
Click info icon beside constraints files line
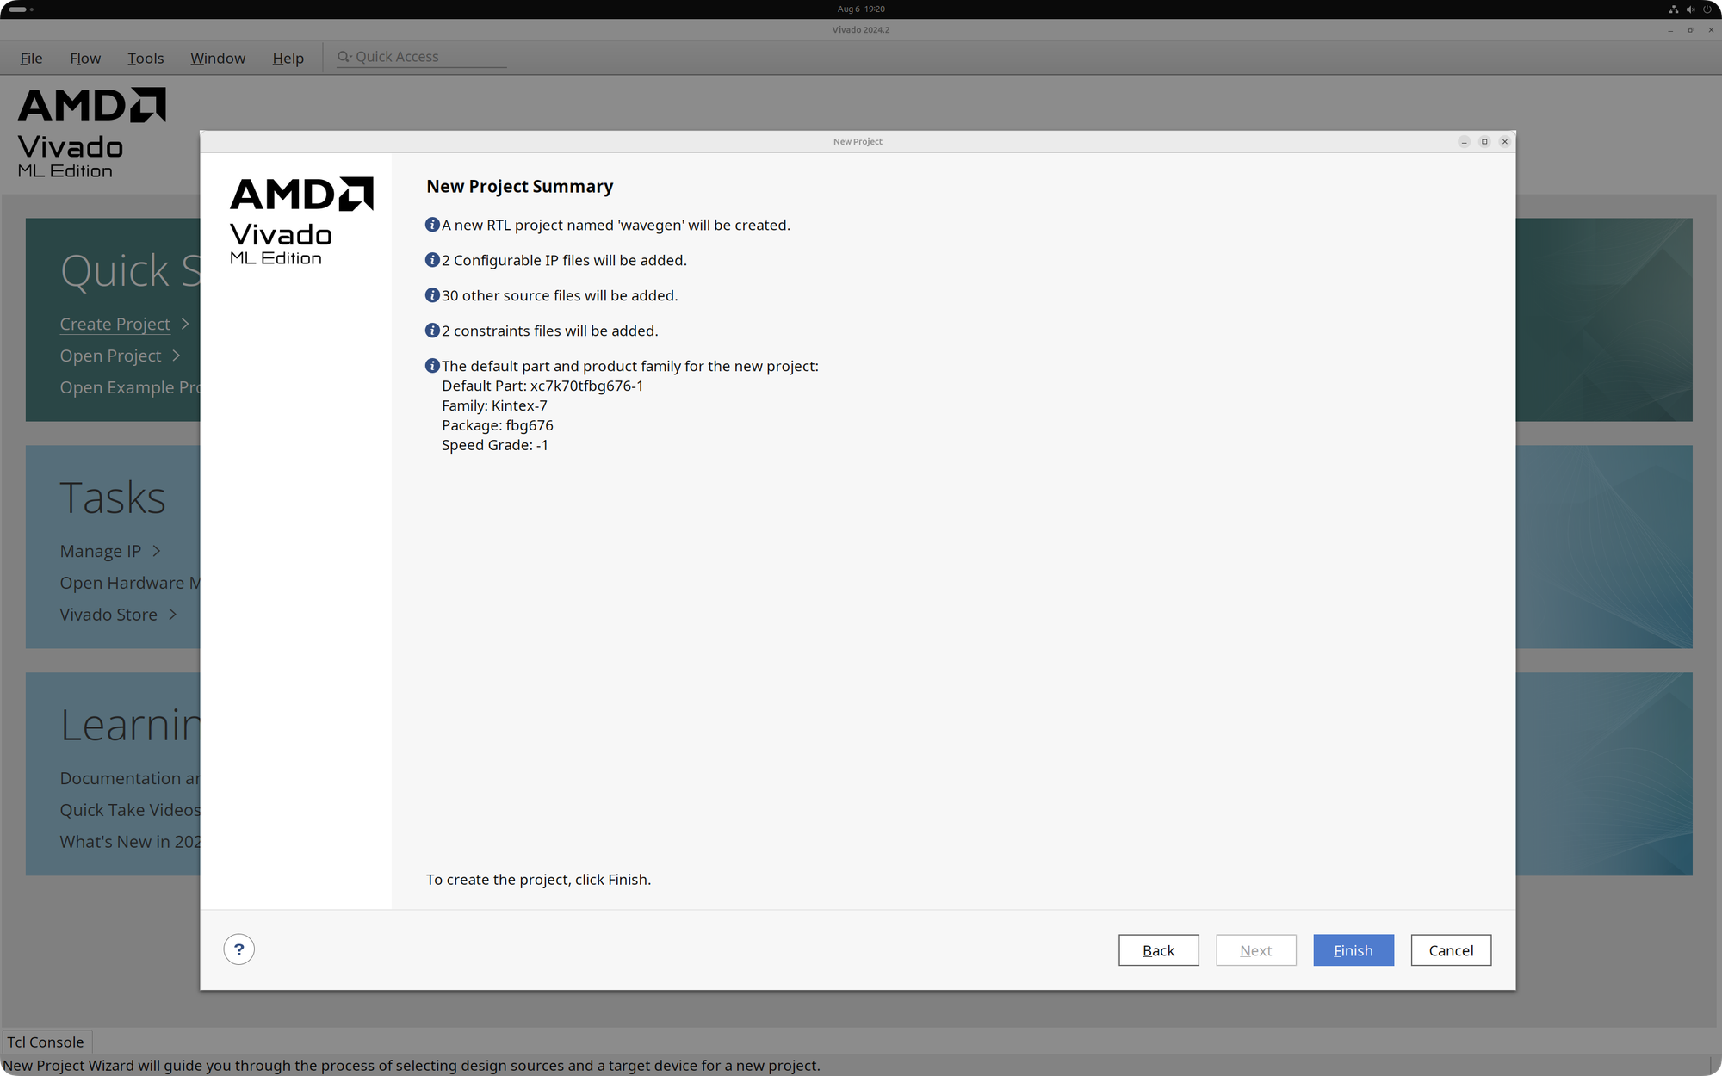[x=432, y=331]
